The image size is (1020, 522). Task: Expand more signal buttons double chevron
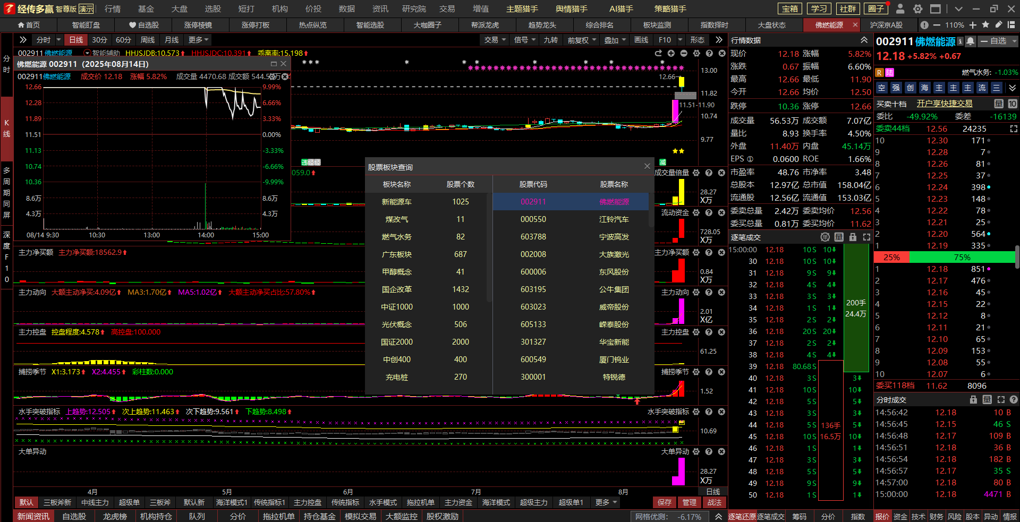[1012, 88]
